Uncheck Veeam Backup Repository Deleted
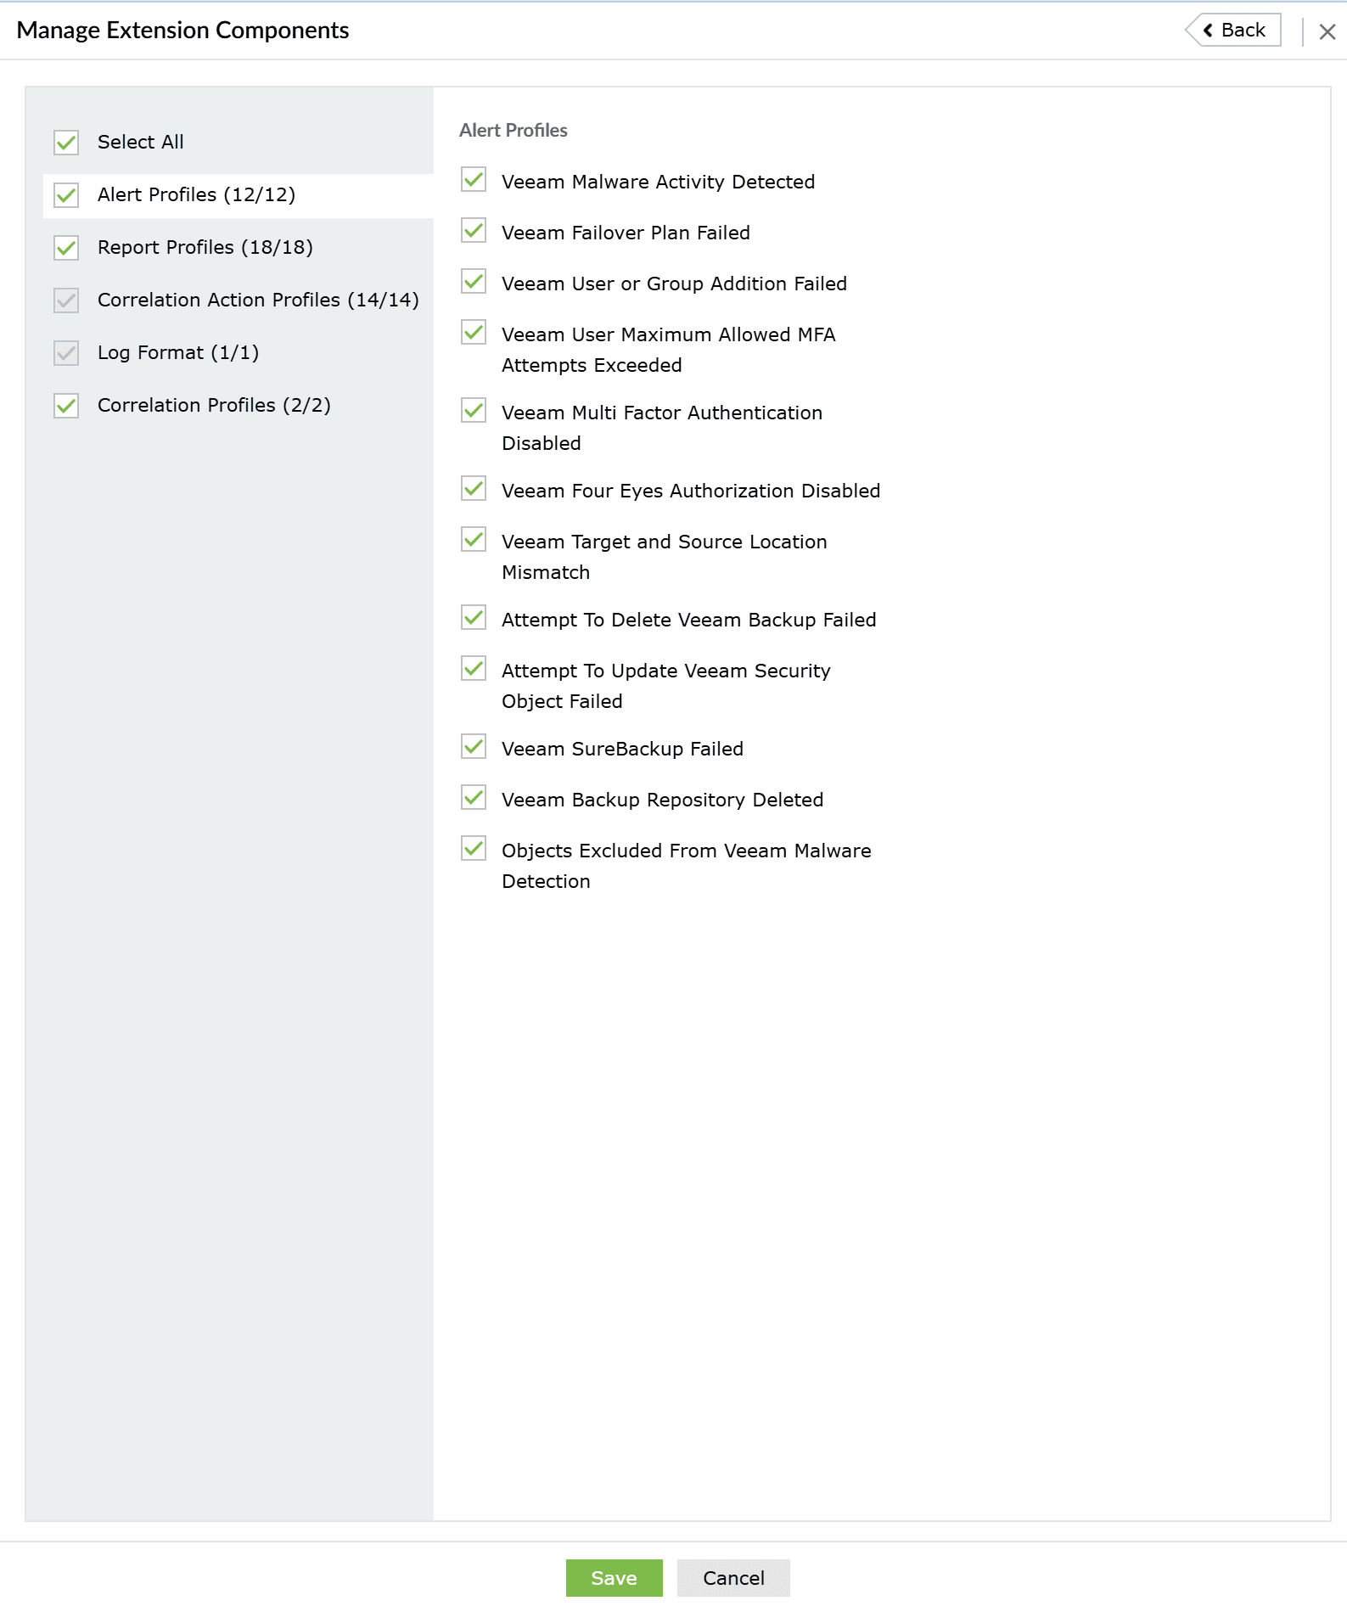Viewport: 1347px width, 1612px height. 474,798
